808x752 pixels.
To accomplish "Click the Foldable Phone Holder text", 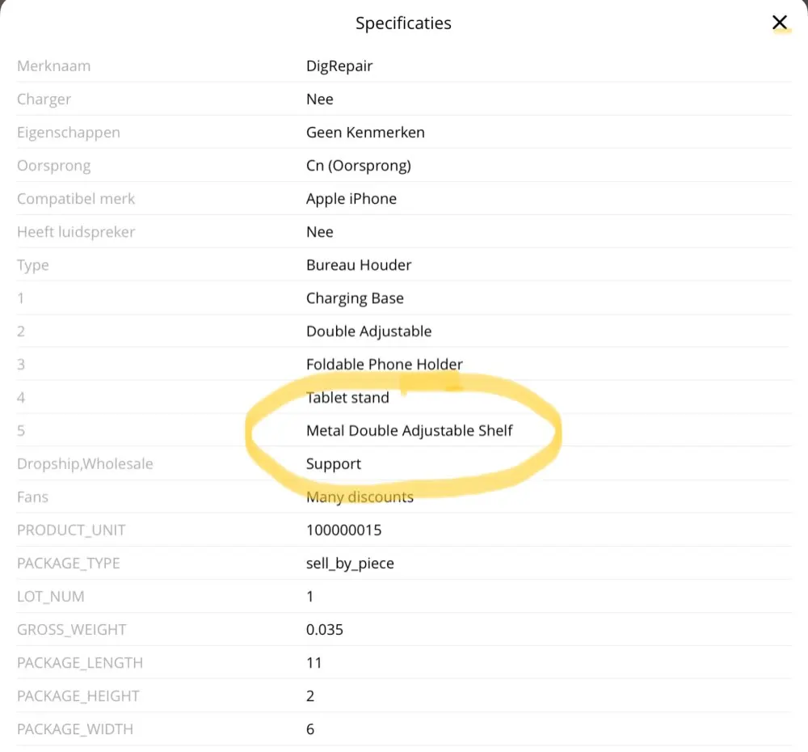I will pyautogui.click(x=385, y=365).
